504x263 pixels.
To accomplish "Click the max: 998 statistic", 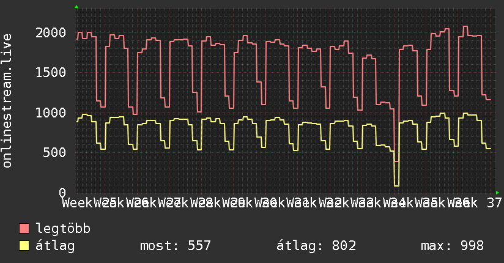I will [452, 246].
